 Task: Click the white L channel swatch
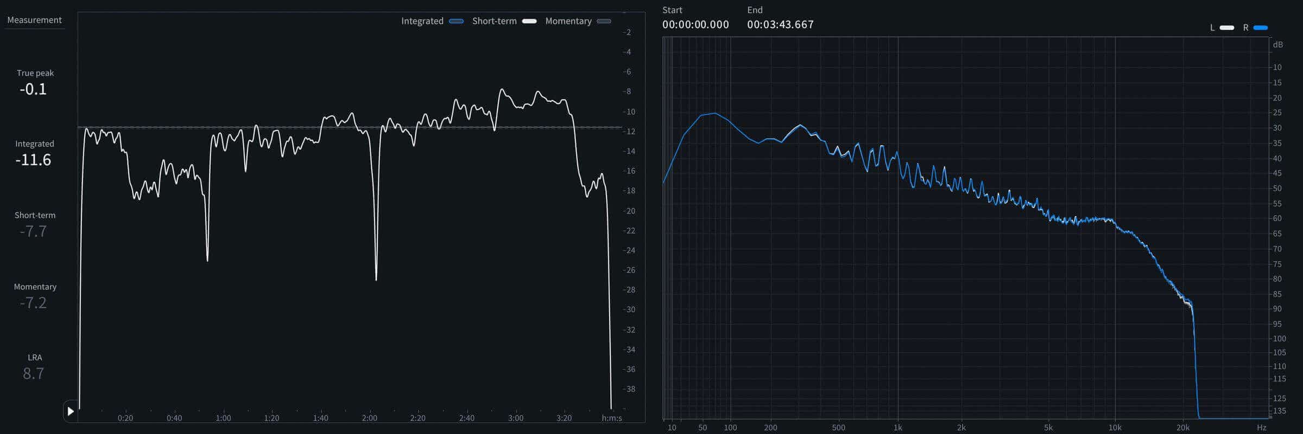[x=1227, y=28]
